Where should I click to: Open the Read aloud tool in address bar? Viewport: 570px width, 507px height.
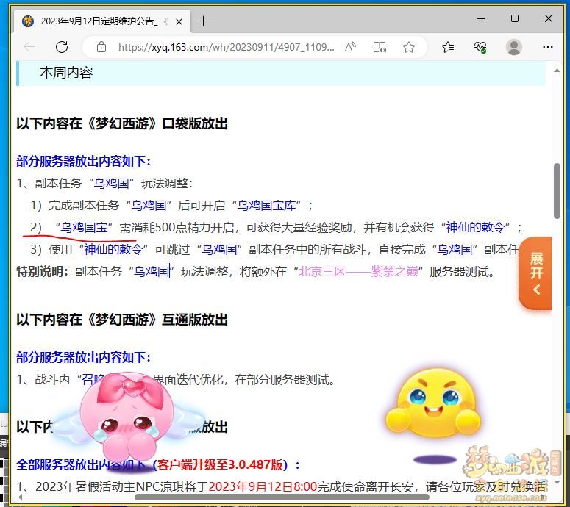pos(351,47)
